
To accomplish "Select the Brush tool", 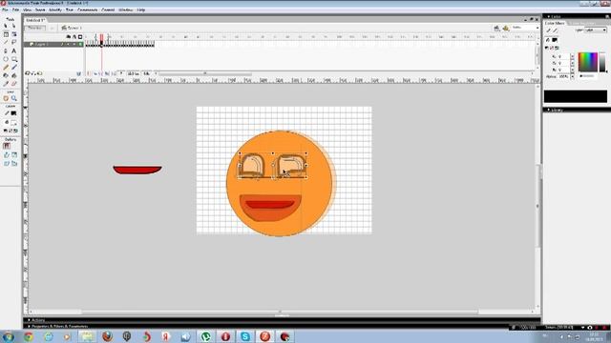I will click(14, 68).
